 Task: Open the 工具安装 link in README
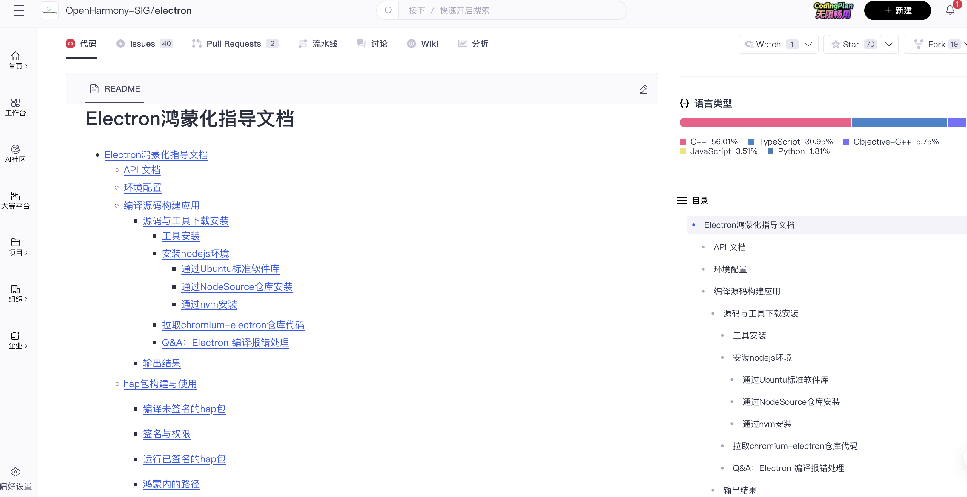(181, 236)
